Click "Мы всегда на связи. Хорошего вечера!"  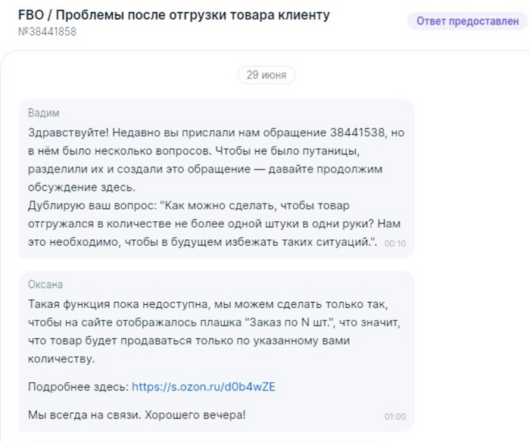coord(137,415)
